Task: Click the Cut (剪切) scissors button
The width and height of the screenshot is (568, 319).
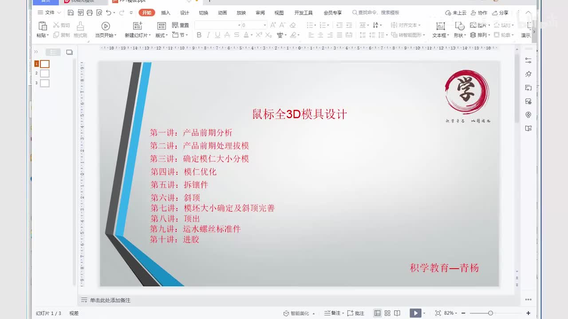Action: pos(62,25)
